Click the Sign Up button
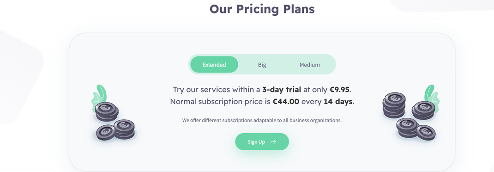494x172 pixels. pos(262,141)
